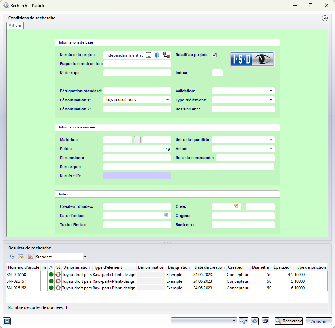Click the project structure tree icon
This screenshot has width=335, height=328.
point(166,55)
